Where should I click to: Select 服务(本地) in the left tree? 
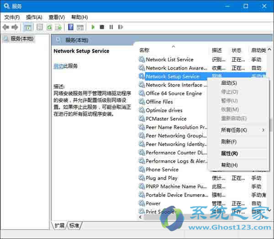pyautogui.click(x=21, y=39)
